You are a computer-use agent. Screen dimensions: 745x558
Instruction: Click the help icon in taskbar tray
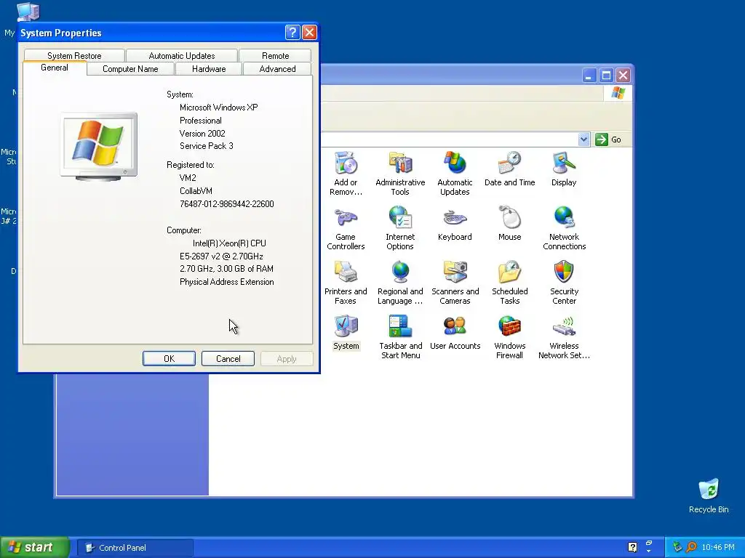632,547
